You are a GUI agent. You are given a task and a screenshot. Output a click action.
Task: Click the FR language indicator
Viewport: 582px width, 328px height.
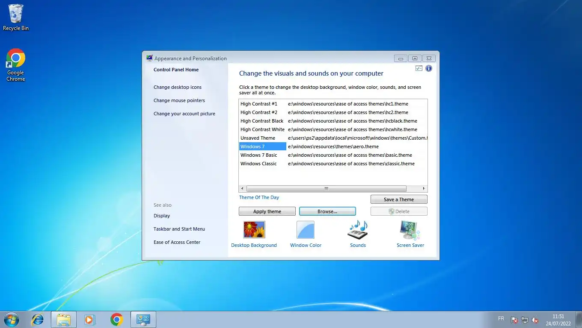[501, 319]
